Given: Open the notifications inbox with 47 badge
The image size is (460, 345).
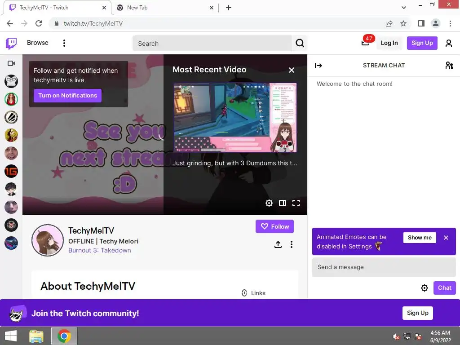Looking at the screenshot, I should tap(365, 43).
